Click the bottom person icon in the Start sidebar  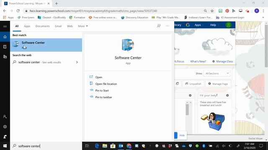coord(5,137)
